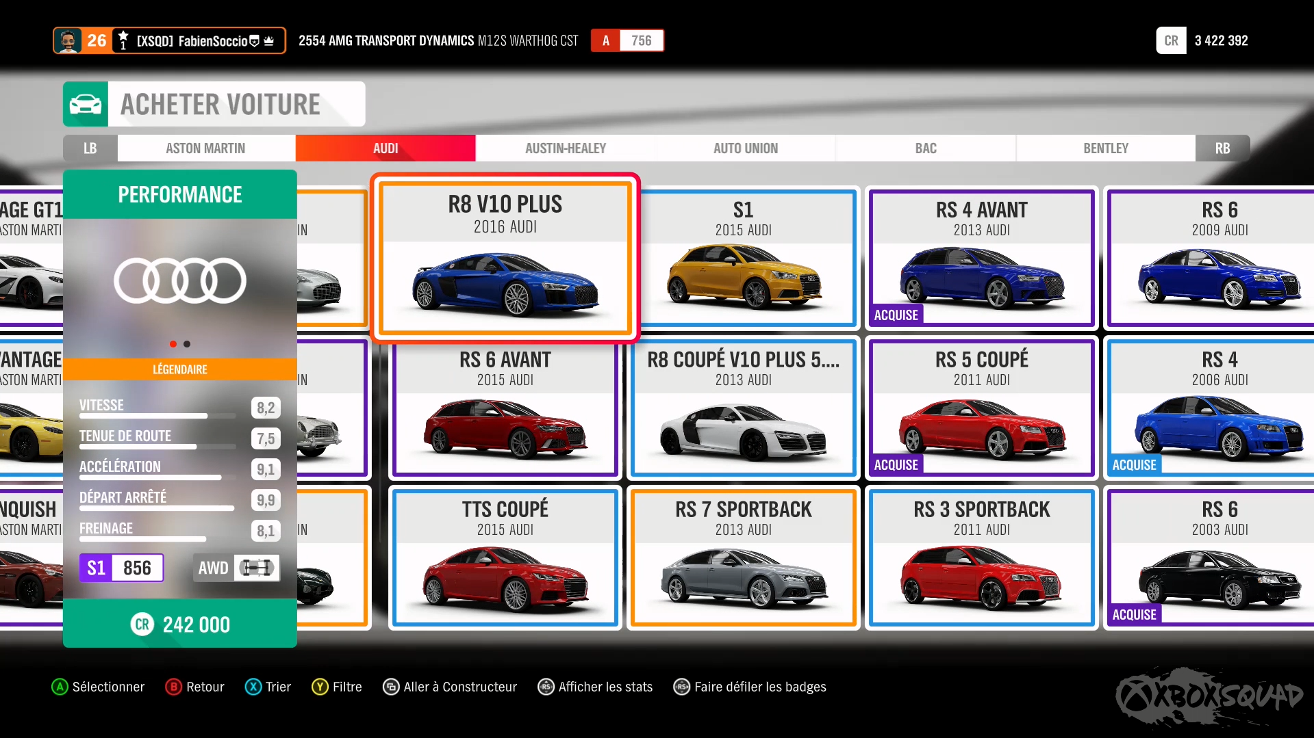1314x738 pixels.
Task: Choose the 2015 Audi S1 tile
Action: [743, 258]
